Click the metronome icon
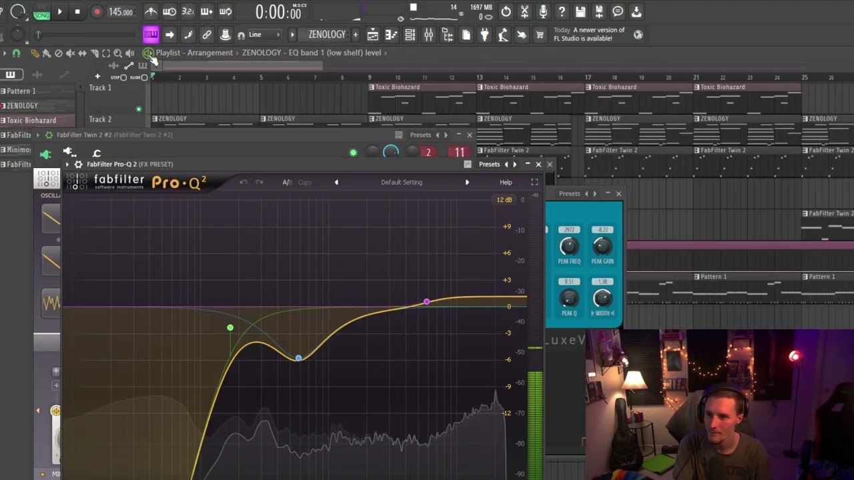This screenshot has width=854, height=480. [151, 11]
